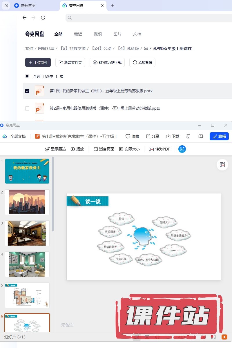Click the floating PDF convert icon
This screenshot has height=348, width=232.
click(222, 165)
